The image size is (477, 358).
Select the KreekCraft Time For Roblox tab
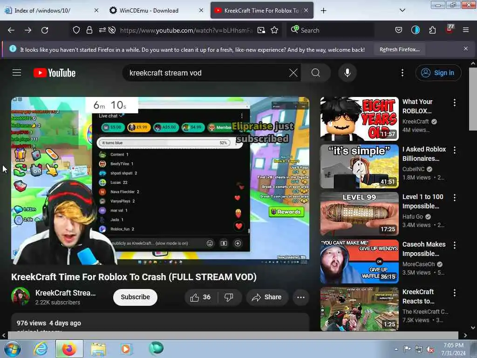click(x=262, y=10)
